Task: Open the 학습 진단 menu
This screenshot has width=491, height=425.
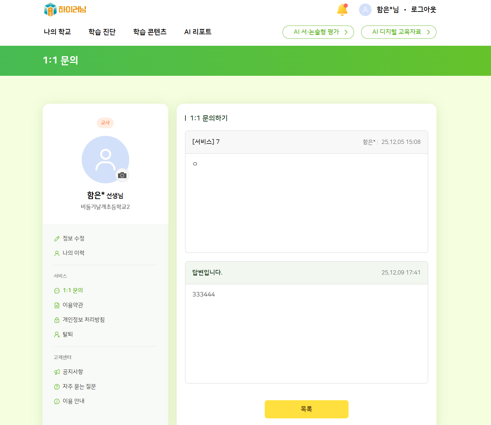Action: pyautogui.click(x=102, y=32)
